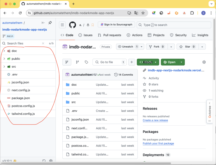Click the orange G extension icon
Viewport: 216px width, 165px height.
point(177,13)
